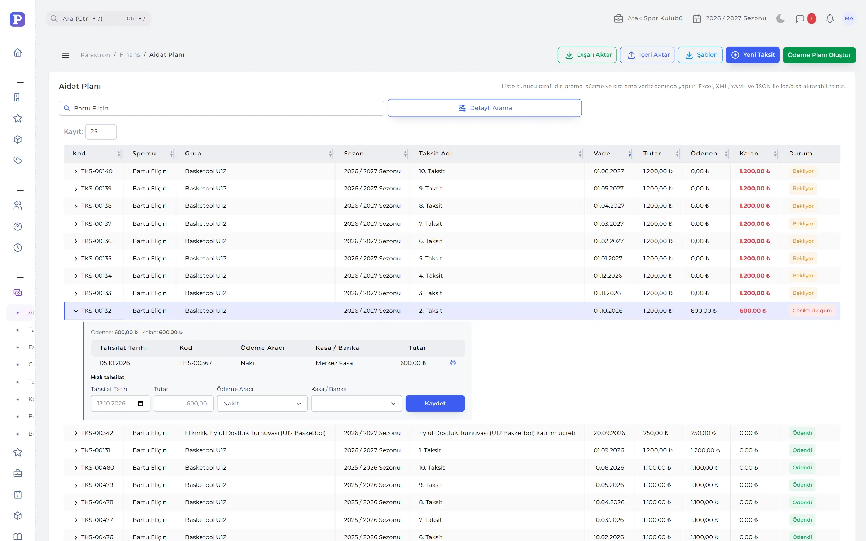Open the Tahsilat Tarihi date picker icon

click(x=140, y=403)
